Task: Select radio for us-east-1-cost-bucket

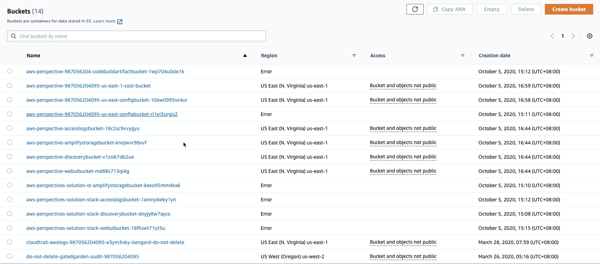Action: 10,85
